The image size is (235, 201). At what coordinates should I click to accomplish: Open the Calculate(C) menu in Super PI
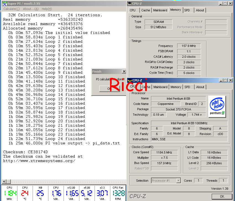[x=12, y=9]
